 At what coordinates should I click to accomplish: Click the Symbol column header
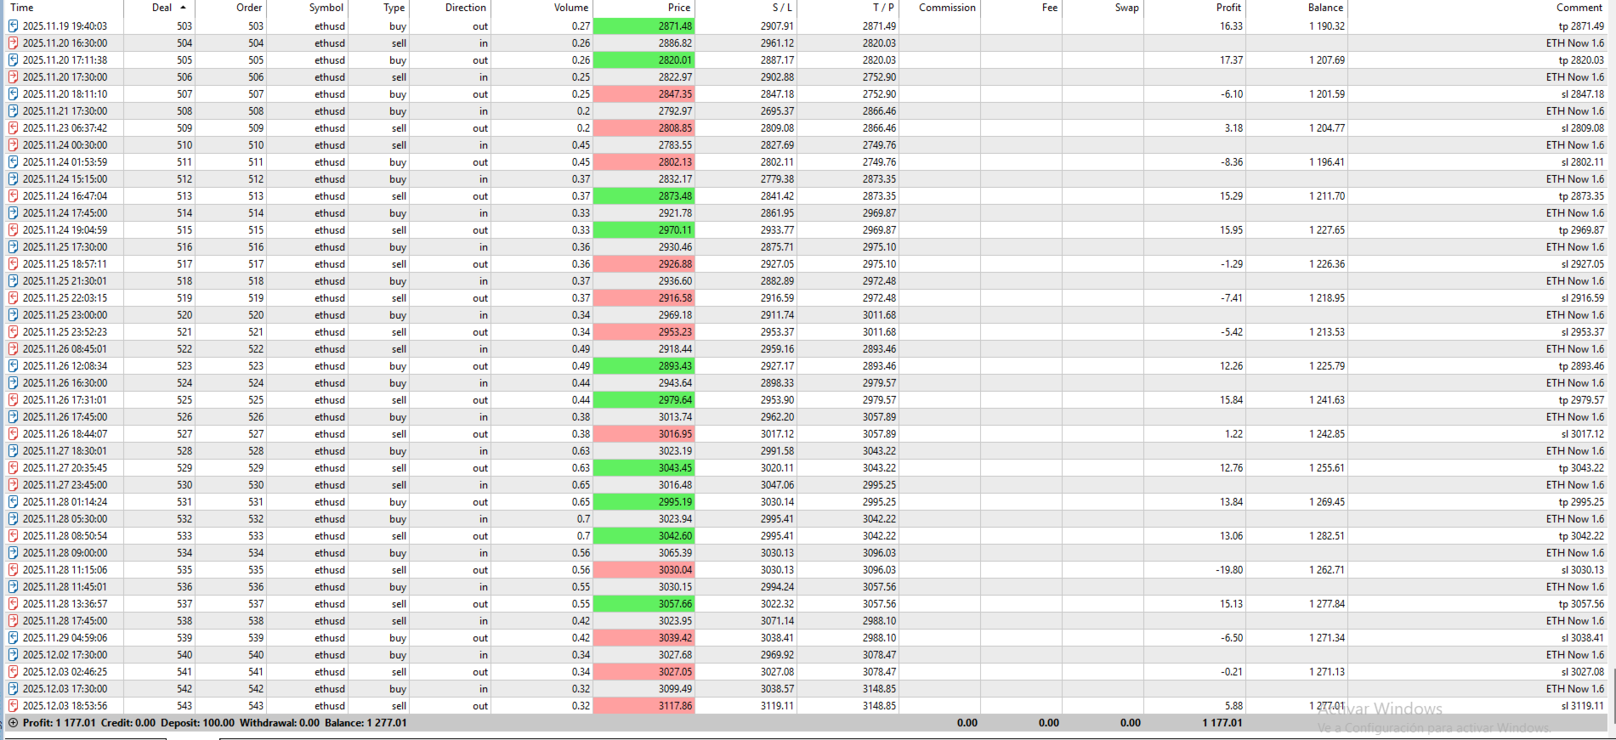coord(326,8)
